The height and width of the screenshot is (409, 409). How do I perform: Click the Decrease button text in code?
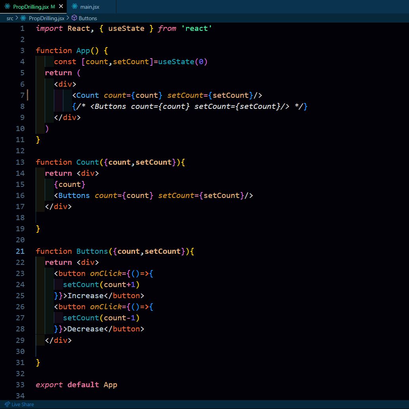pyautogui.click(x=85, y=329)
